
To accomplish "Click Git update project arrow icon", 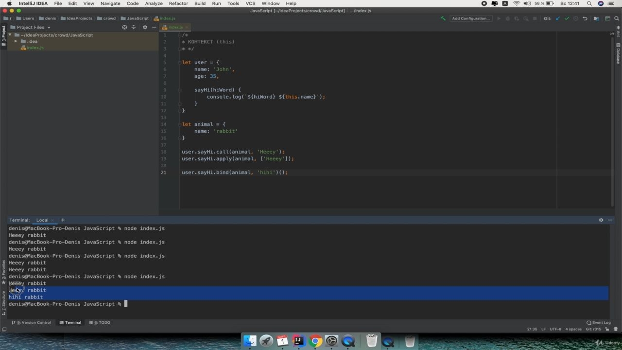I will (557, 18).
